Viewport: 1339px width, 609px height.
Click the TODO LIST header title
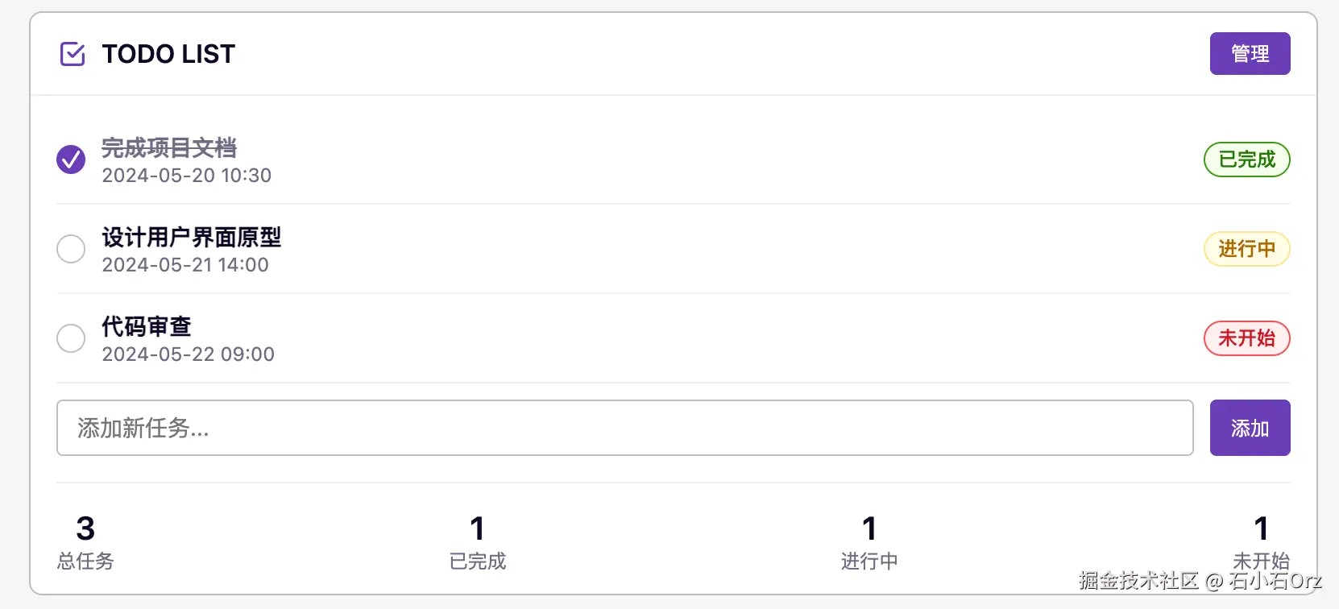[x=168, y=54]
